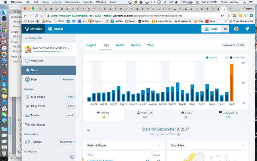
Task: Bookmark this page with the star icon
Action: (222, 16)
